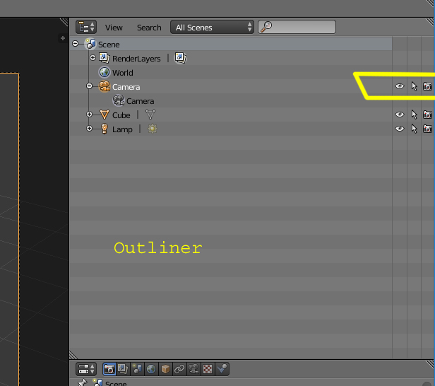Image resolution: width=435 pixels, height=386 pixels.
Task: Click the Outliner search filter field
Action: [297, 27]
